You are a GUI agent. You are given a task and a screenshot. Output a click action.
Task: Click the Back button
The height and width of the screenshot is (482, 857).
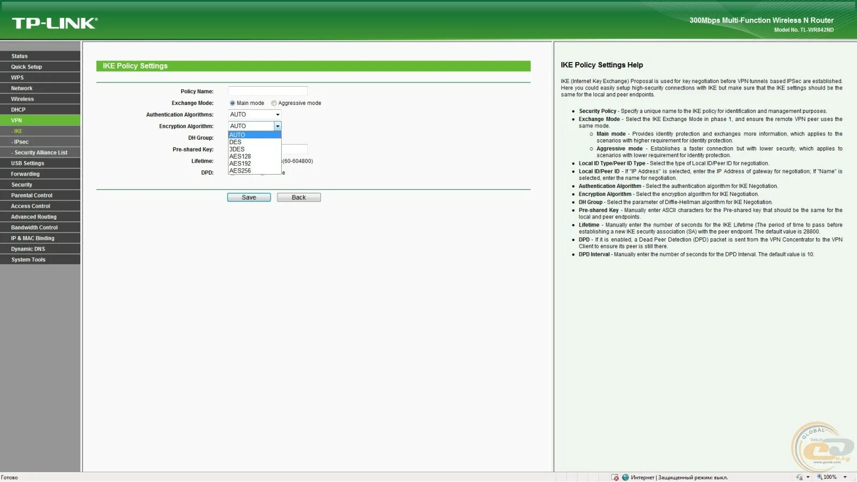(x=299, y=198)
